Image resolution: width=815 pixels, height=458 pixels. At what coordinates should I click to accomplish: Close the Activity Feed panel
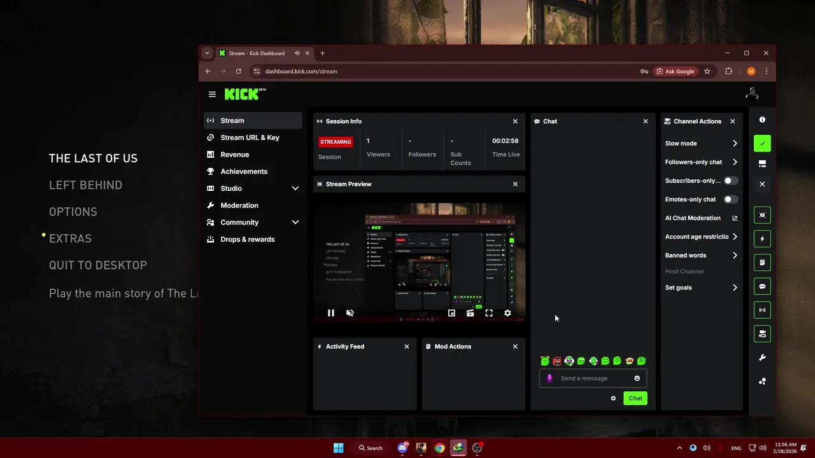406,347
